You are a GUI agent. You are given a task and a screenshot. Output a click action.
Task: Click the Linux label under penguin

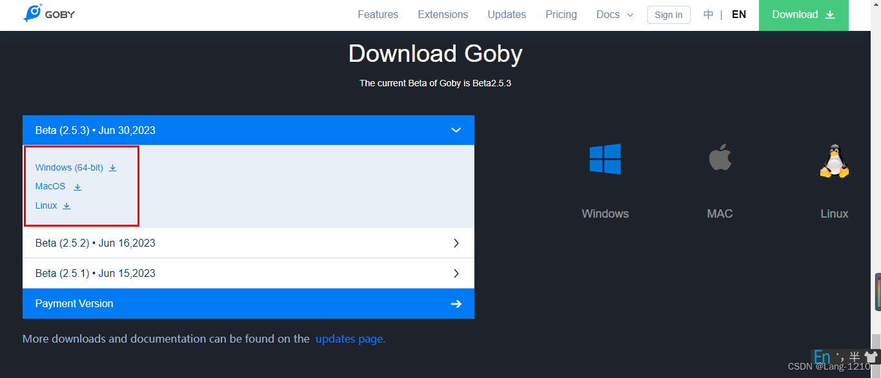(835, 214)
